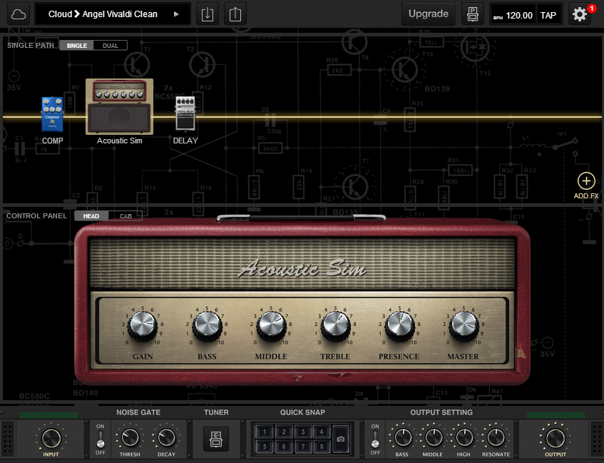Click the amp MASTER knob
Screen dimensions: 604x463
[464, 326]
